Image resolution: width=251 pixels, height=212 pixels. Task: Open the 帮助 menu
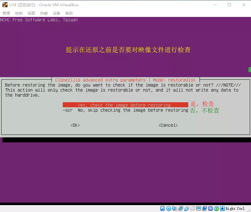click(69, 13)
